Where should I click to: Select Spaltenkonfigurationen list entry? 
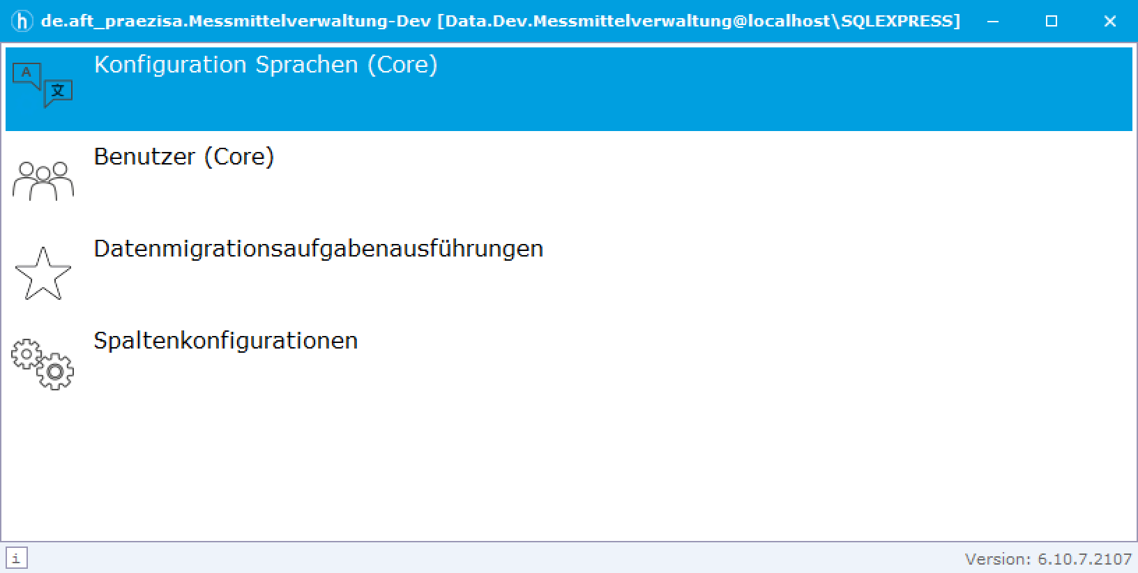[569, 365]
